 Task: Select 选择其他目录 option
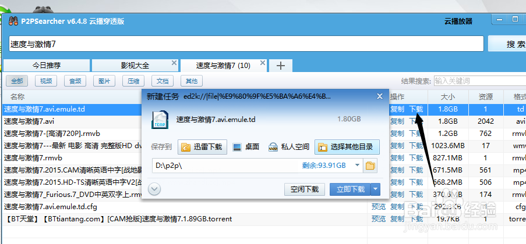point(347,147)
